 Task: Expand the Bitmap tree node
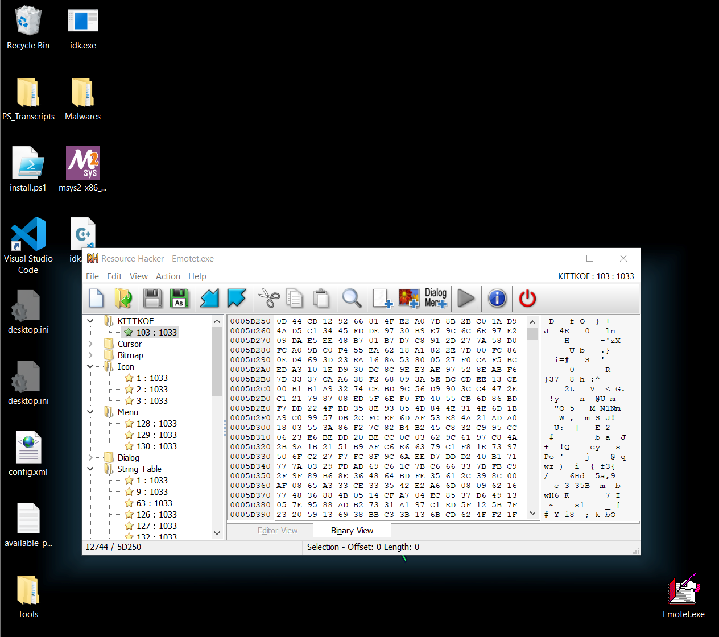point(90,355)
